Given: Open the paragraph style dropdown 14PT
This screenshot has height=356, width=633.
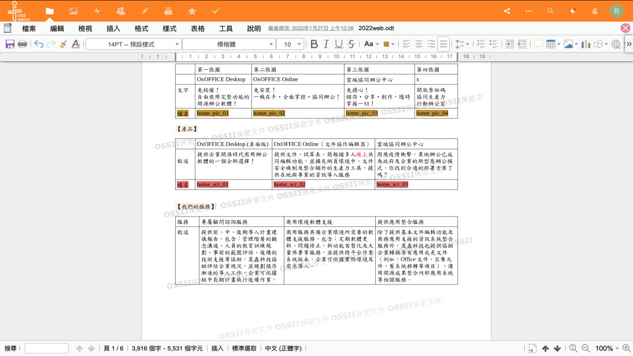Looking at the screenshot, I should [133, 44].
